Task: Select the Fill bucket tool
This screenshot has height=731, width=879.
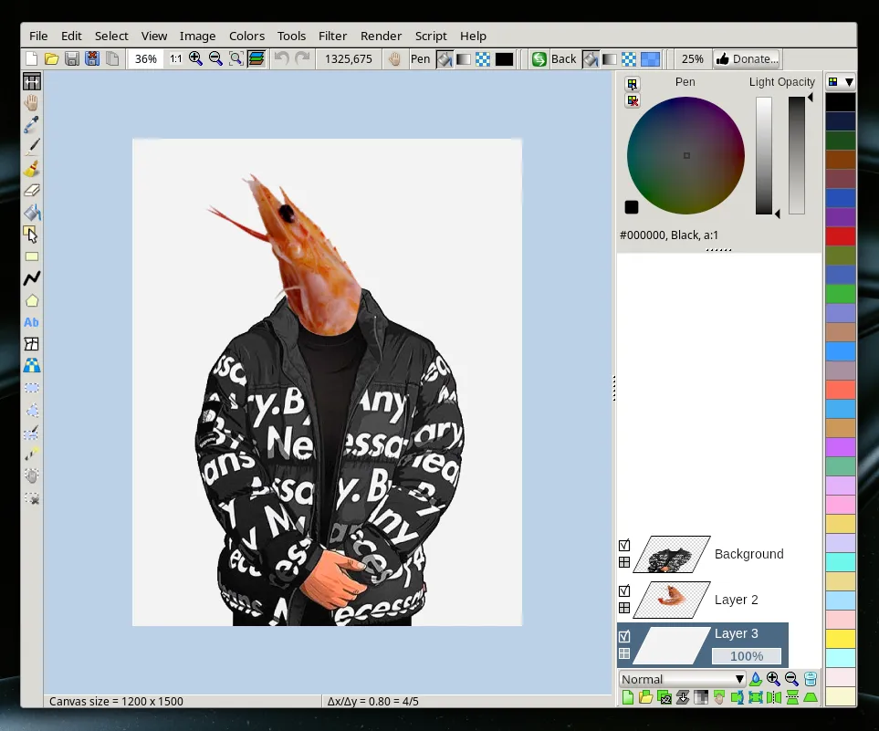Action: pos(31,213)
